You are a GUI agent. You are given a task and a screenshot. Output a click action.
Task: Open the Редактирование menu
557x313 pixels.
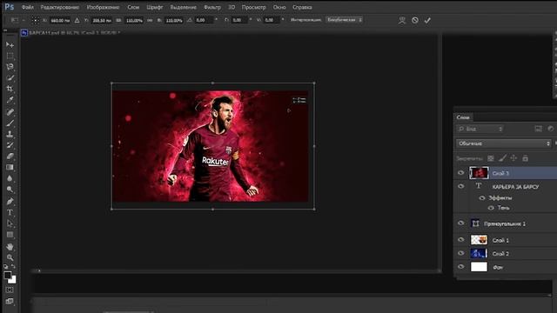tap(60, 7)
